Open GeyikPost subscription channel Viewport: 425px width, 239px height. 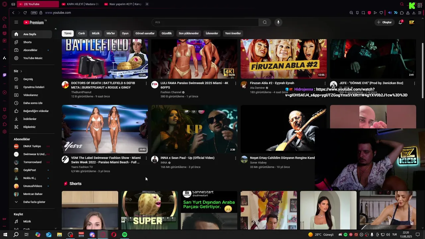(x=32, y=170)
